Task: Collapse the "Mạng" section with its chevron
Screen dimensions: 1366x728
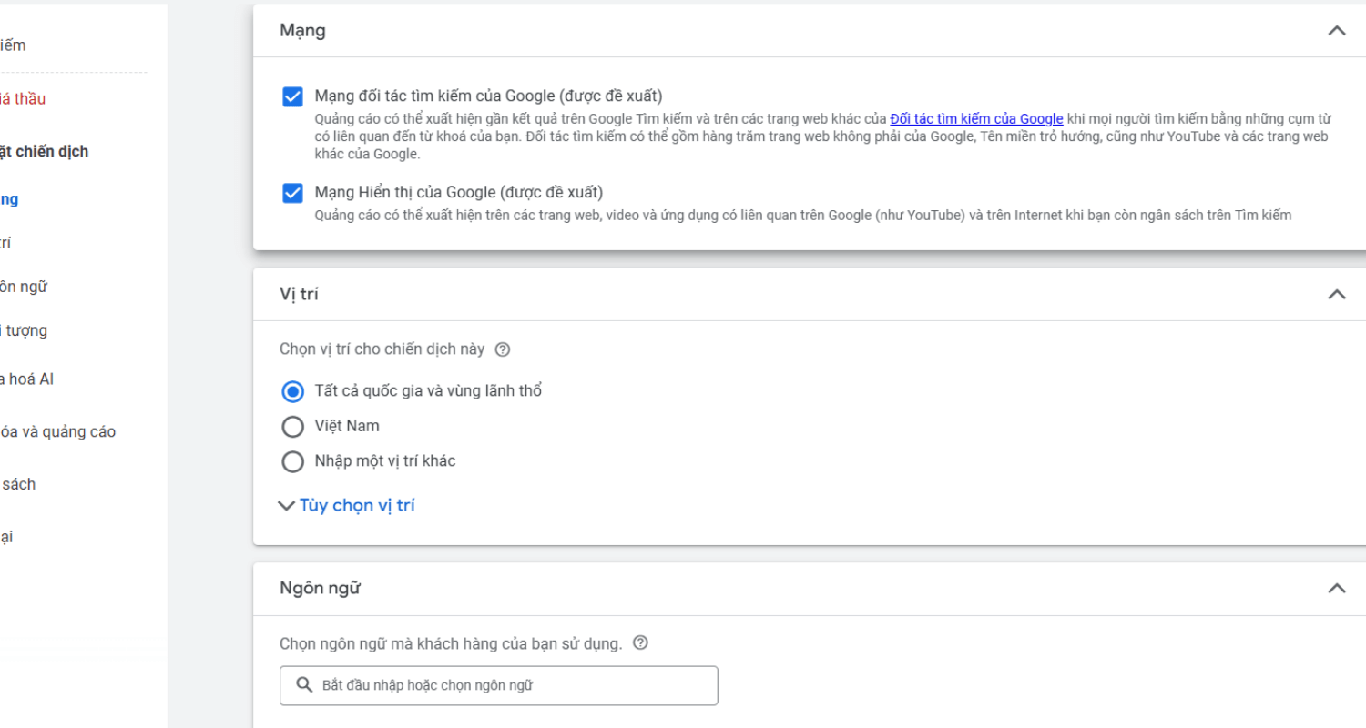Action: [1336, 31]
